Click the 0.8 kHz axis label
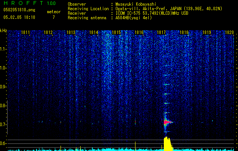This screenshot has height=151, width=238. click(3, 106)
